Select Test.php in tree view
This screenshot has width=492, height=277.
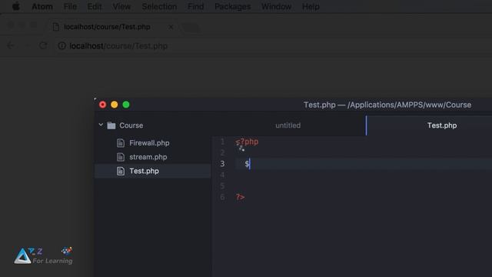tap(144, 171)
